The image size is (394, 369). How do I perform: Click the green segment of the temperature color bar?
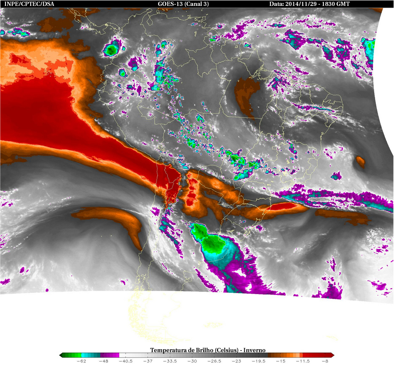point(71,355)
